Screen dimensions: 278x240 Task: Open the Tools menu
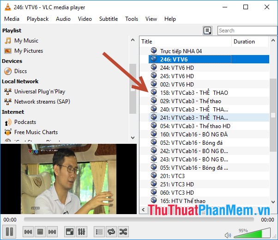point(132,19)
